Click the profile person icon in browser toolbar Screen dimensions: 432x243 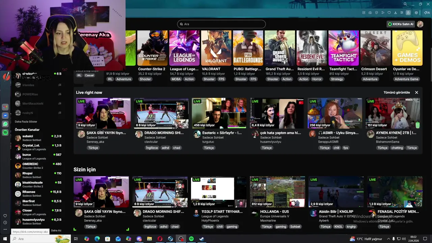(x=408, y=13)
